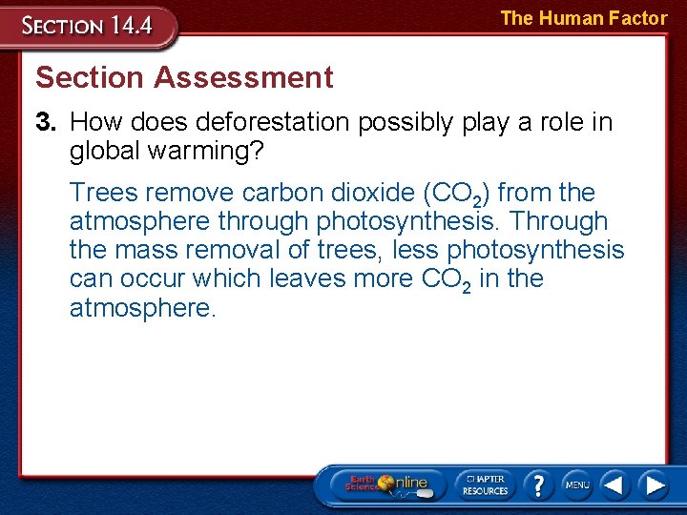The image size is (687, 515).
Task: Click 'Trees remove carbon dioxide' answer line
Action: coord(241,193)
